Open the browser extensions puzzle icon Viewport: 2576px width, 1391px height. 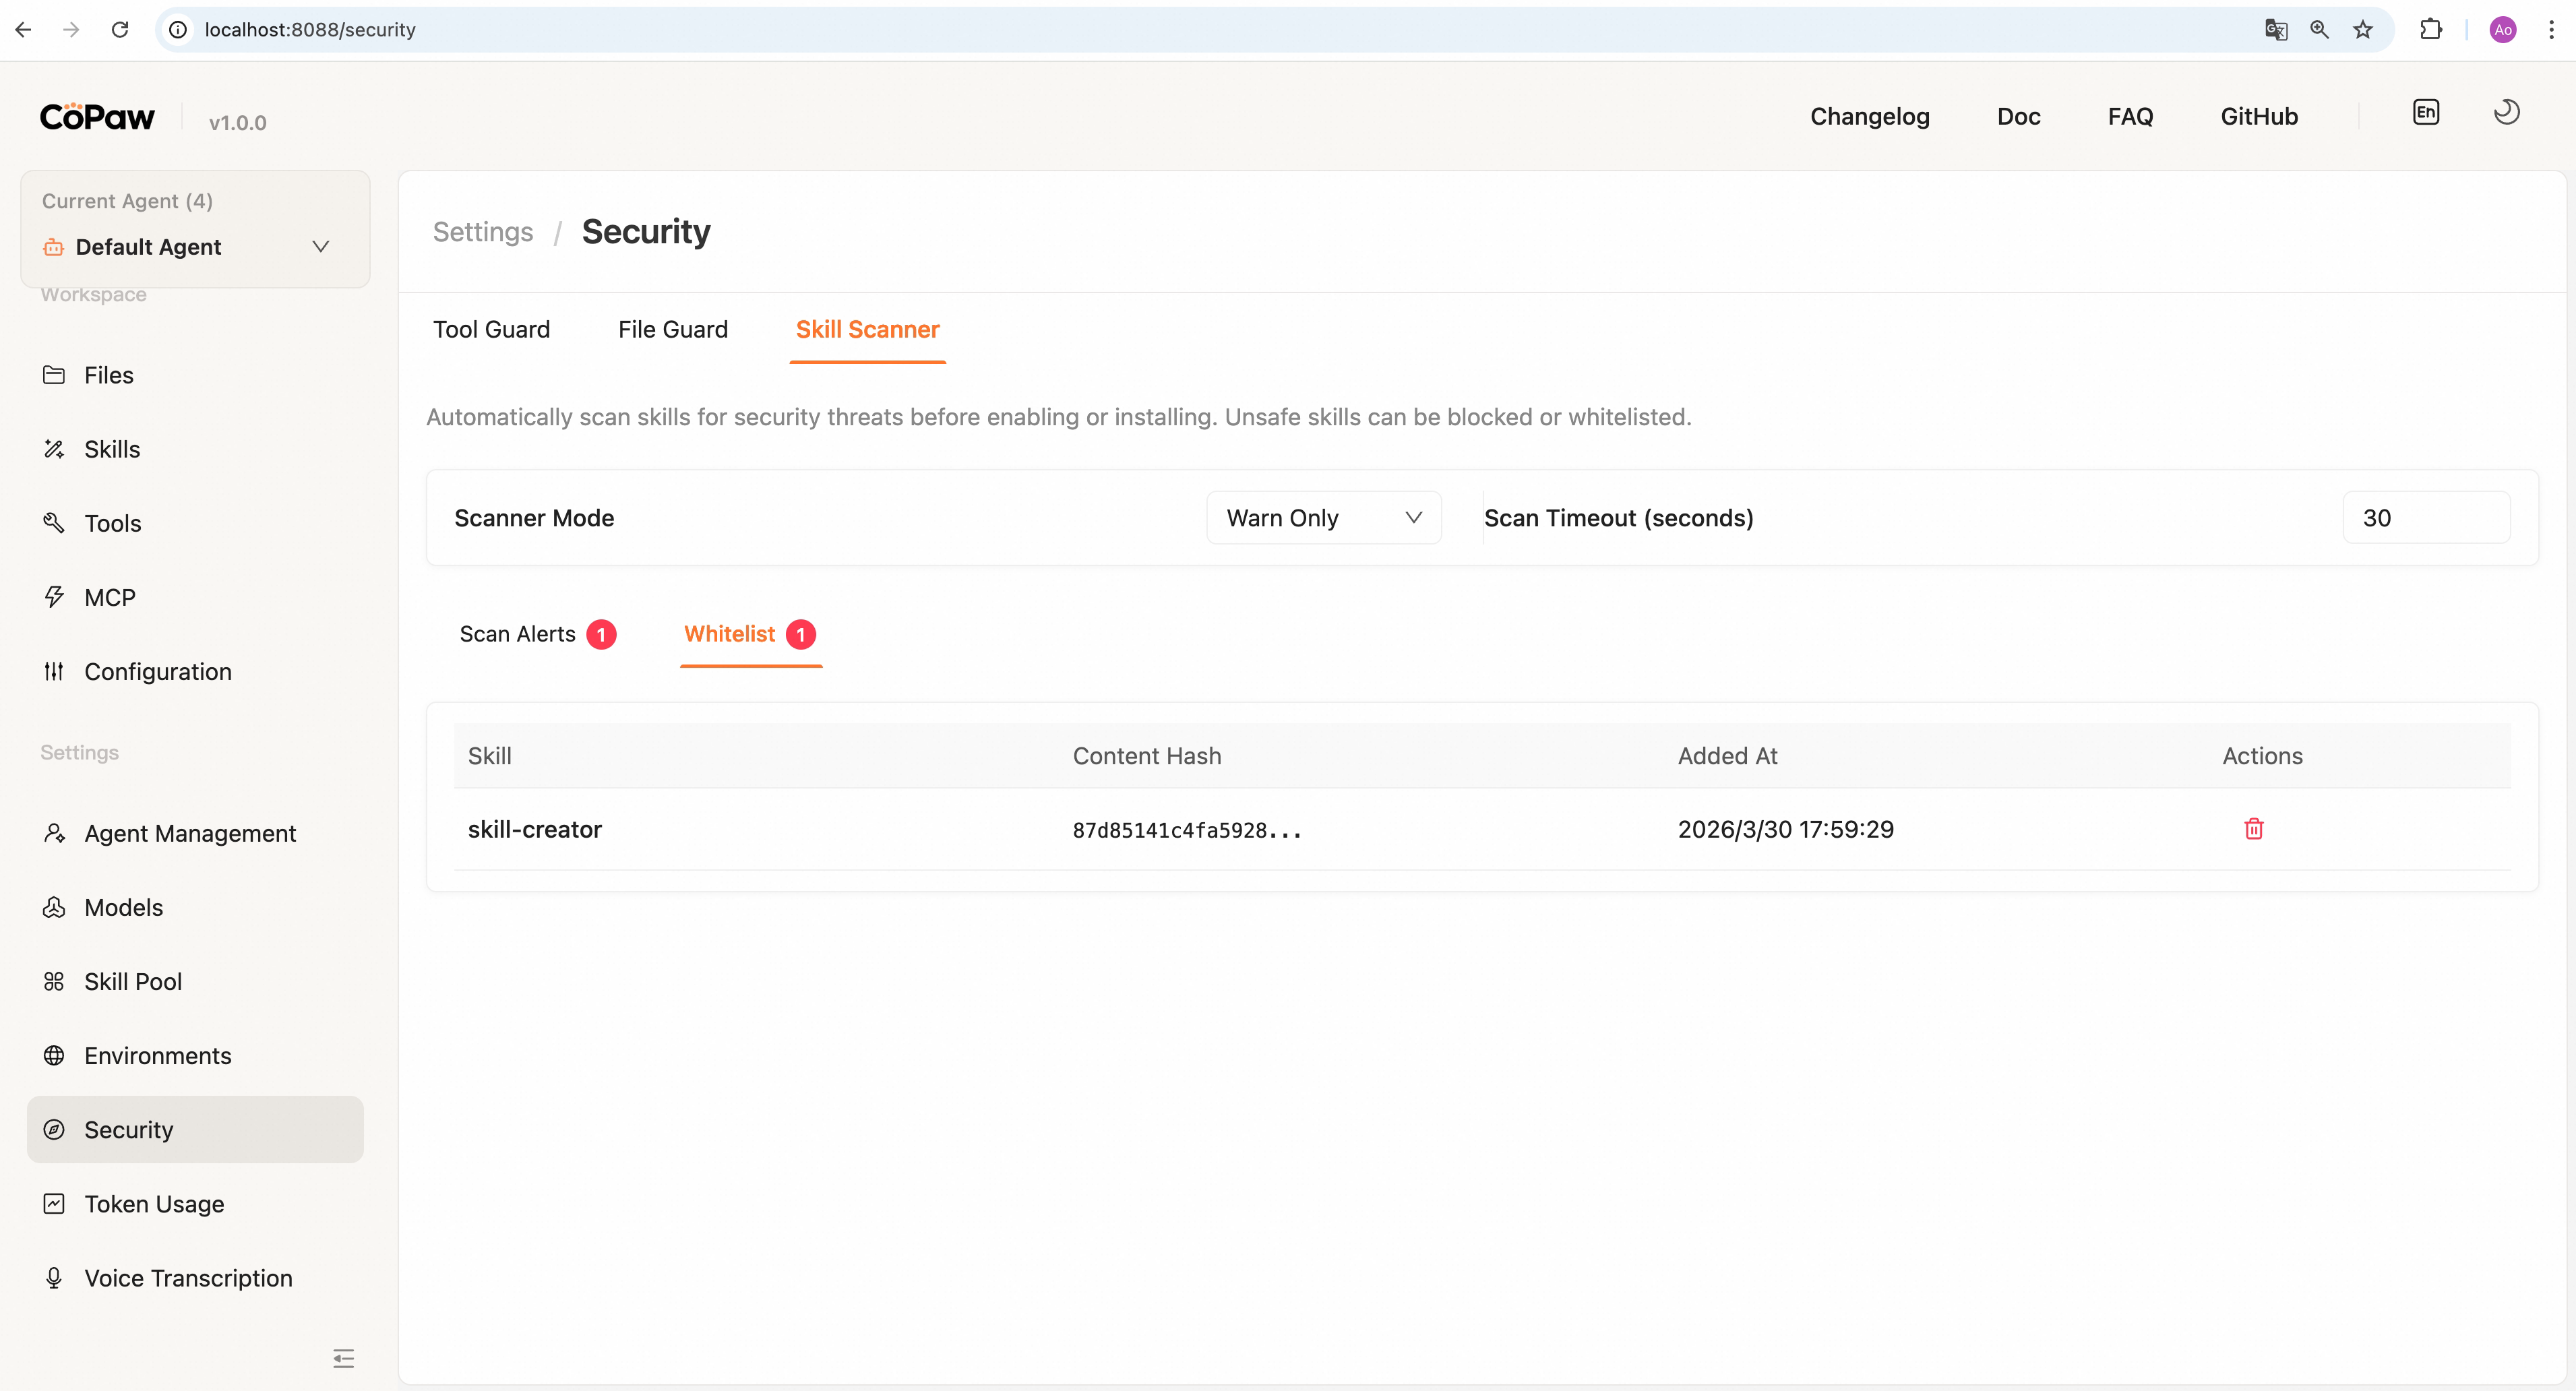point(2430,30)
